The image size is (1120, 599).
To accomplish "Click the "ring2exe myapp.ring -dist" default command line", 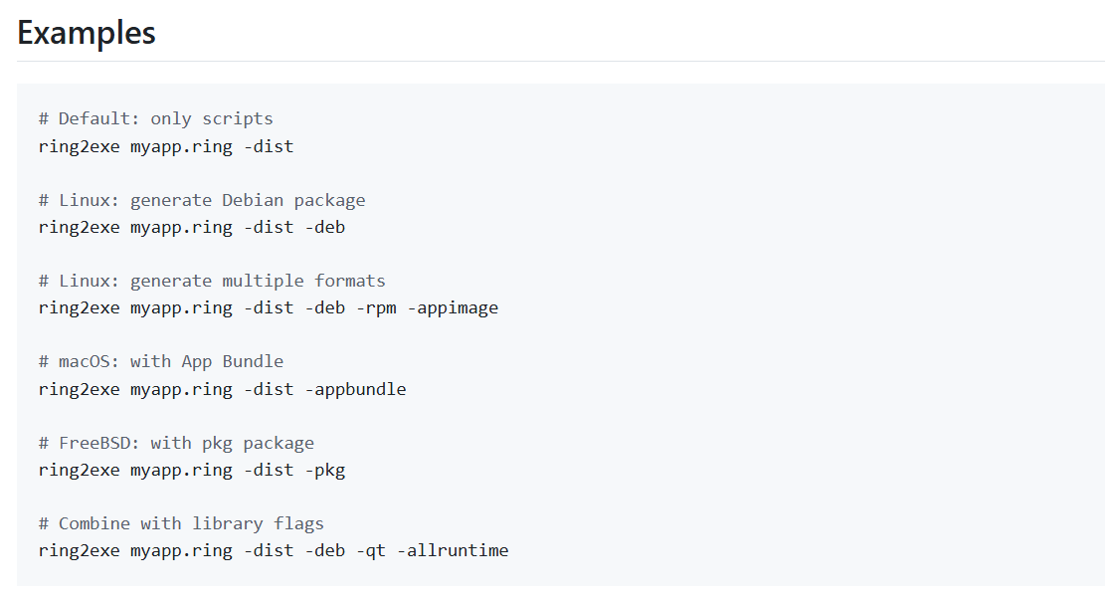I will pos(165,146).
